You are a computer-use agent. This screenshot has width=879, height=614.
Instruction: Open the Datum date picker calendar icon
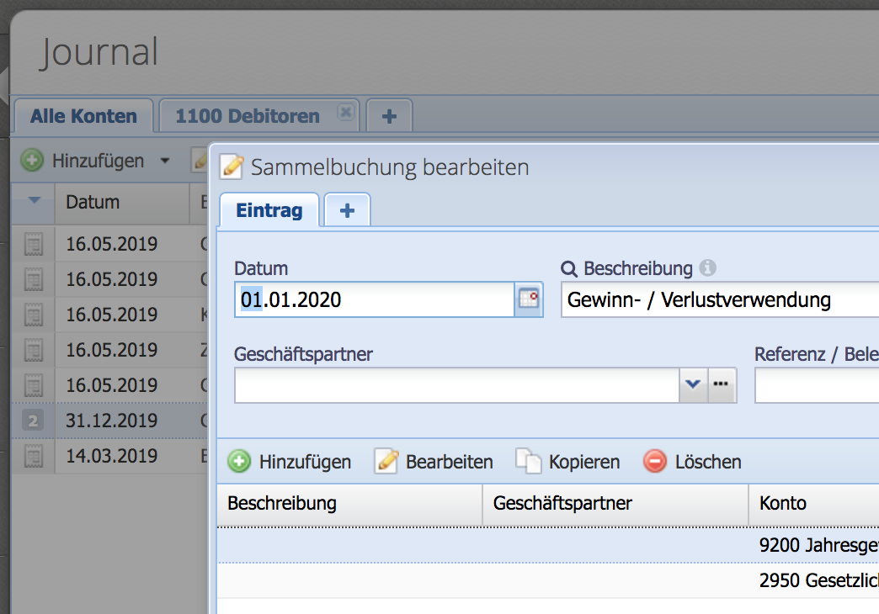(x=529, y=299)
